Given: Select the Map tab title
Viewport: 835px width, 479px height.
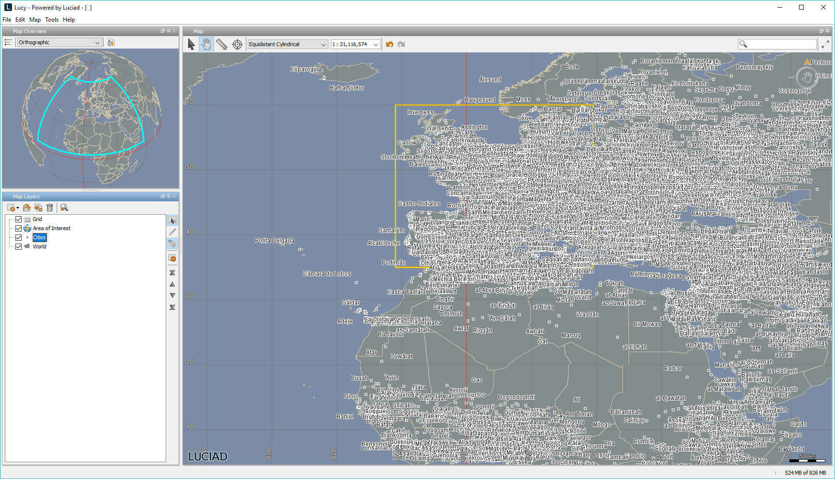Looking at the screenshot, I should click(x=198, y=31).
